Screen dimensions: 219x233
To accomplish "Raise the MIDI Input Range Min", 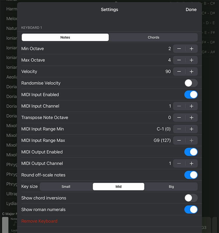I will (x=191, y=129).
